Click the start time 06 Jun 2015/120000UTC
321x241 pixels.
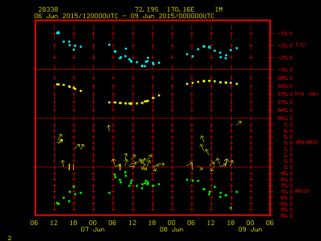[76, 16]
